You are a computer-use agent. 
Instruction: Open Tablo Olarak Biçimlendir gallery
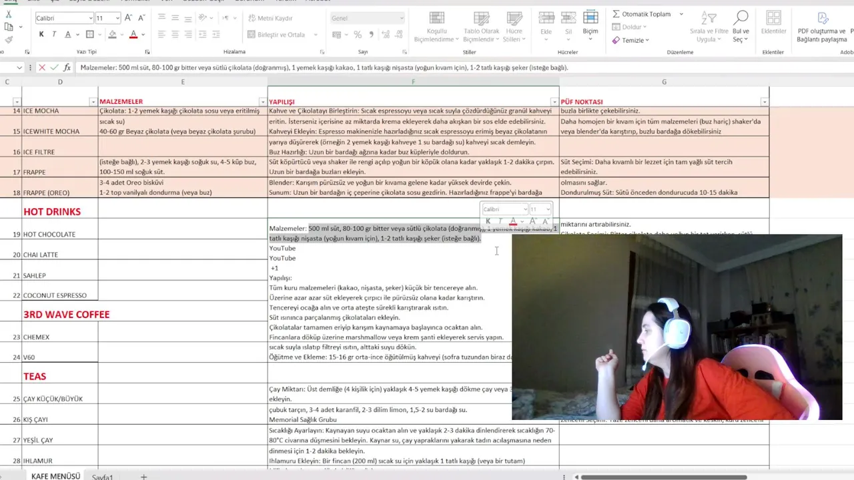pyautogui.click(x=481, y=27)
